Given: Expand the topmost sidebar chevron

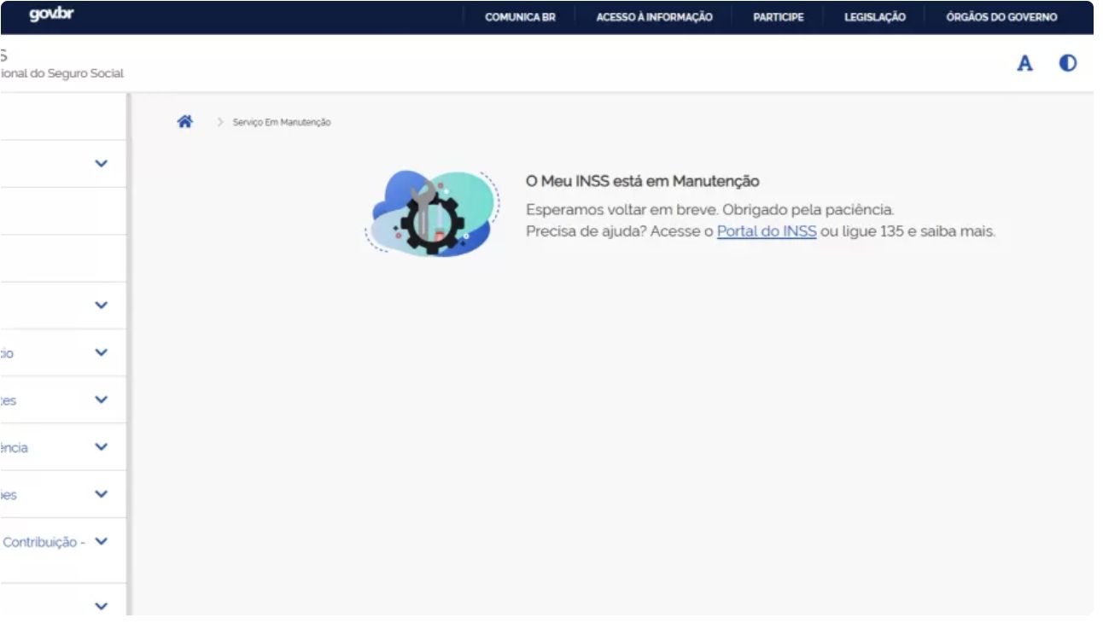Looking at the screenshot, I should 102,163.
